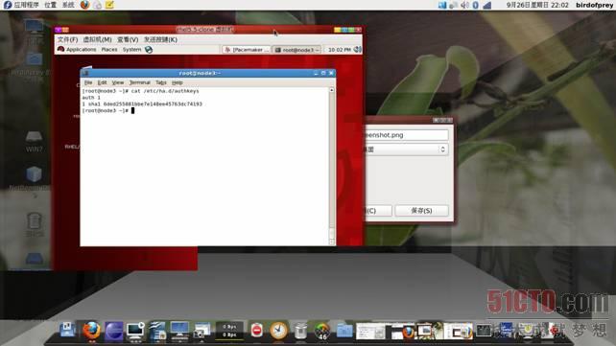The image size is (616, 346).
Task: Click the globe browser launcher in guest panel
Action: [x=149, y=50]
